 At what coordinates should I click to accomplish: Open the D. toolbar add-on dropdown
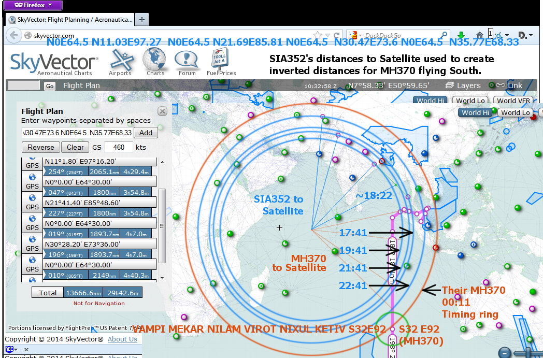pos(525,35)
